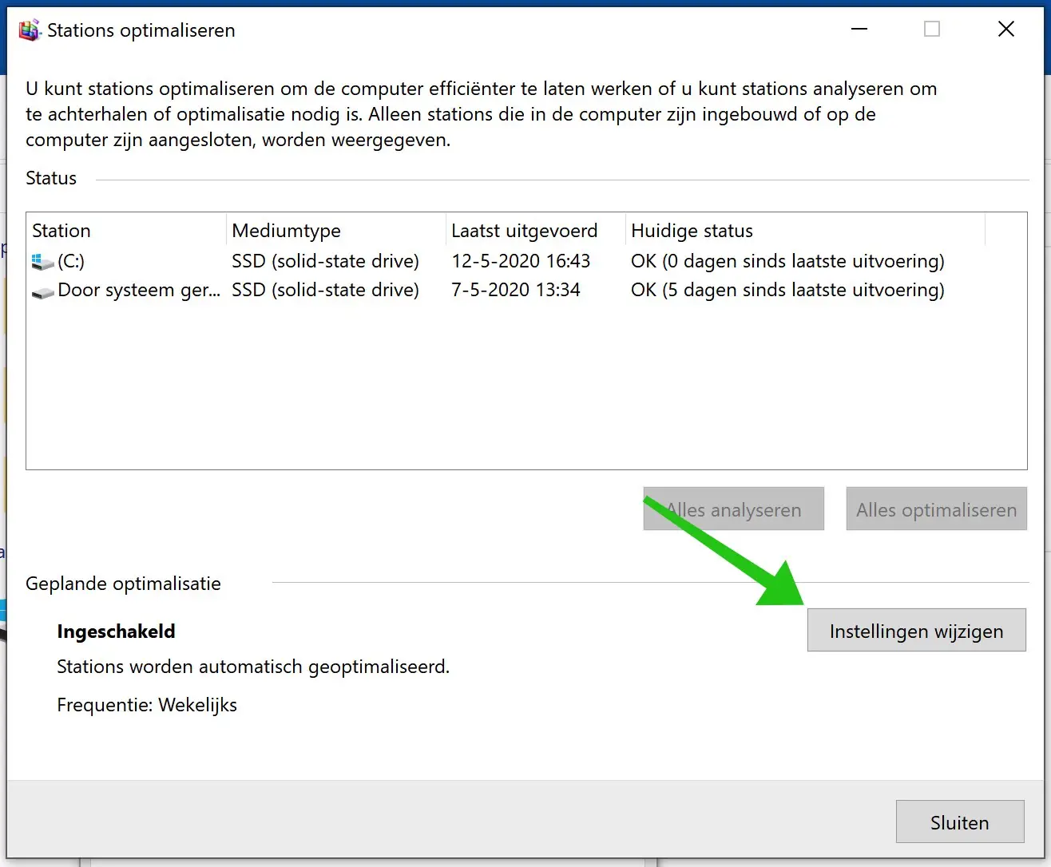
Task: Click 'OK (0 dagen sinds laatste uitvoering)'
Action: pyautogui.click(x=787, y=261)
